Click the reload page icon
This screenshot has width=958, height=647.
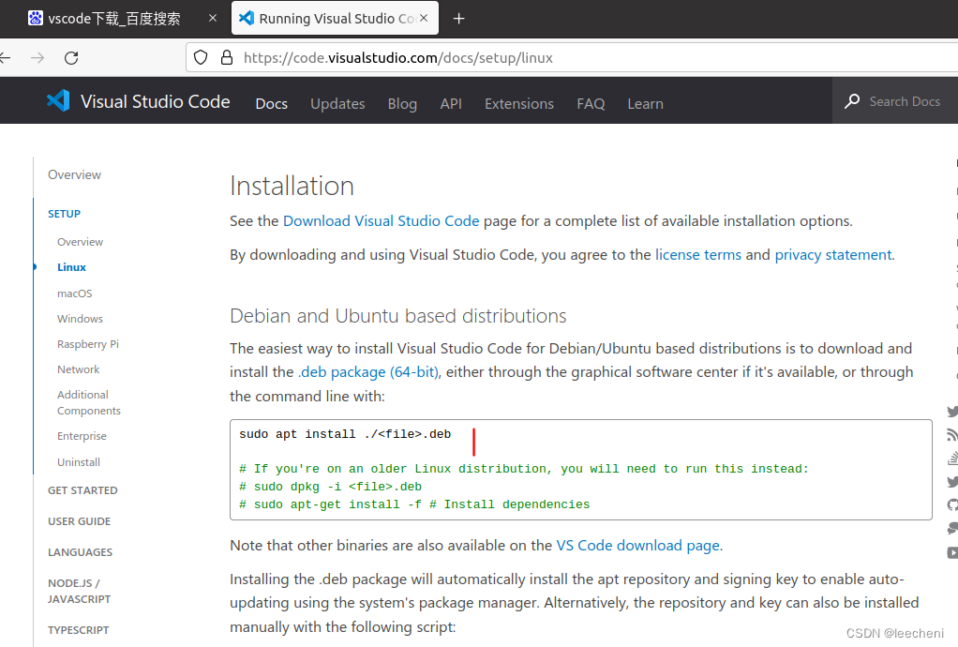coord(70,57)
